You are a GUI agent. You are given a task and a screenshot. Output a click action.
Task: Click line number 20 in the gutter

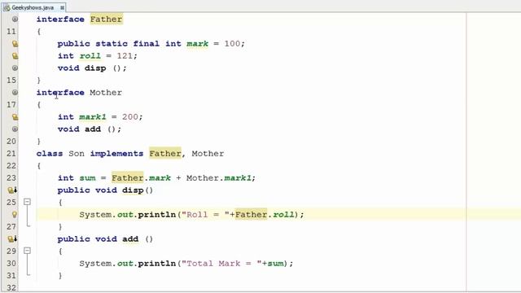(11, 141)
